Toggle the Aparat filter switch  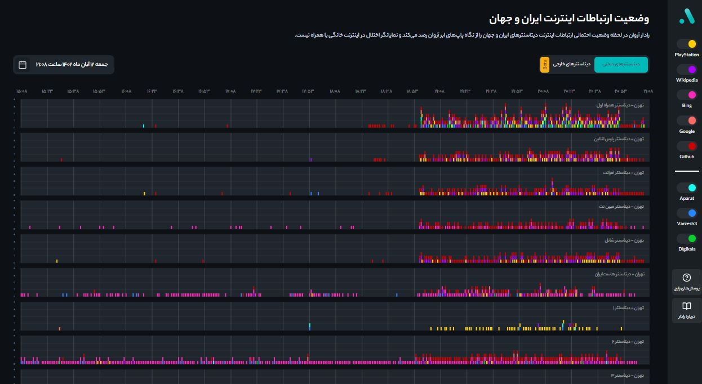(687, 187)
